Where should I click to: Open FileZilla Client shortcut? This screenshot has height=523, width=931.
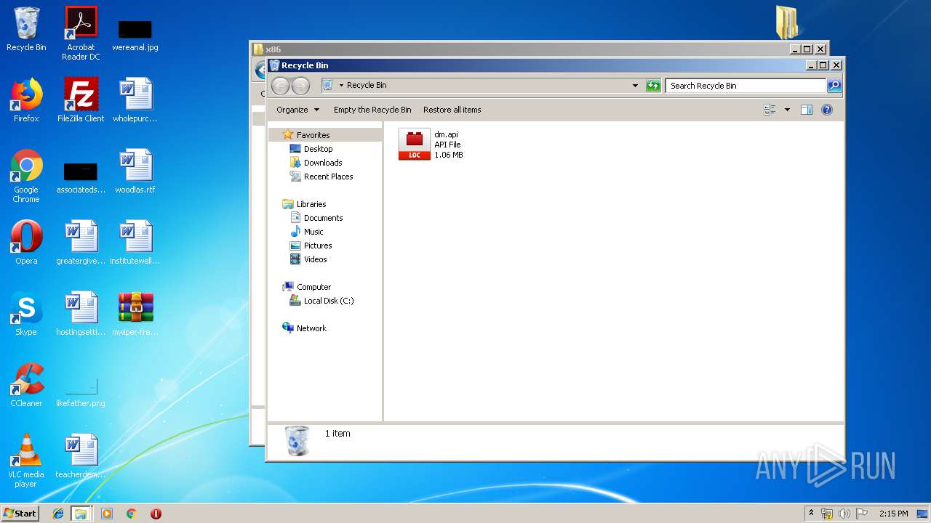pyautogui.click(x=81, y=100)
